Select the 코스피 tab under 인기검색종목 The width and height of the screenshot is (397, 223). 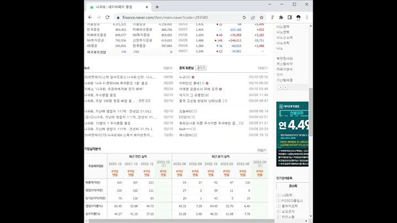pyautogui.click(x=293, y=186)
